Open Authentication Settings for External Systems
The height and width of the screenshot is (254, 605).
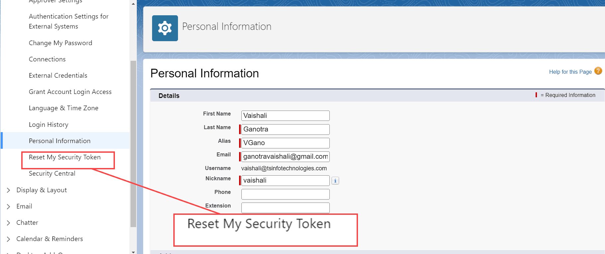coord(68,21)
